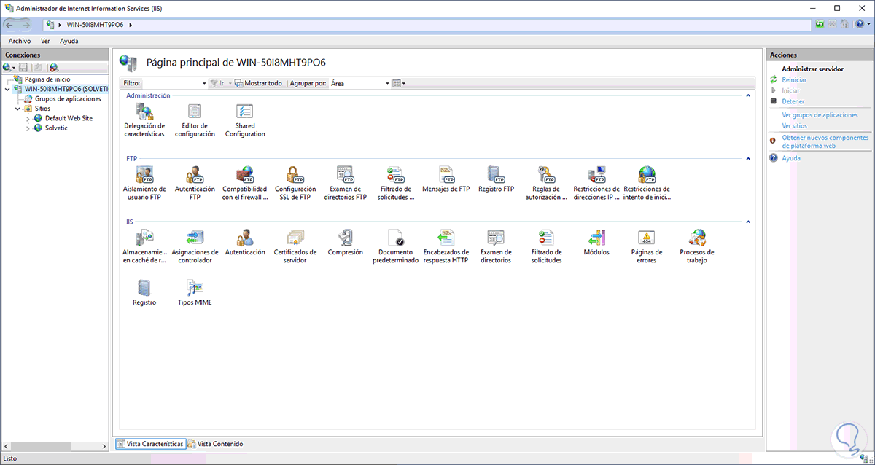This screenshot has height=465, width=875.
Task: Open Reglas de autorización FTP icon
Action: point(547,183)
